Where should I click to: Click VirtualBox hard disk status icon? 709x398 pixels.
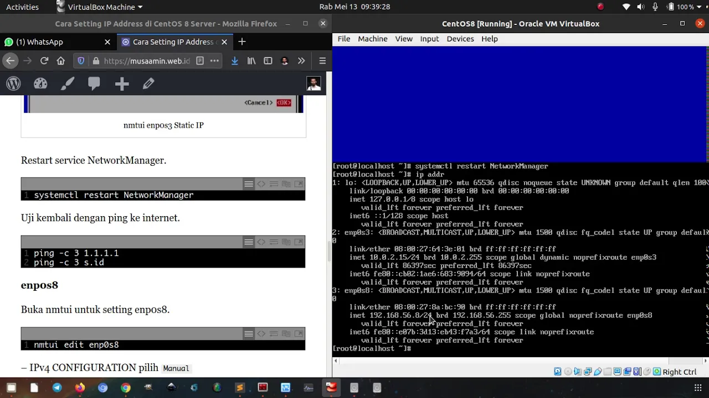[558, 371]
